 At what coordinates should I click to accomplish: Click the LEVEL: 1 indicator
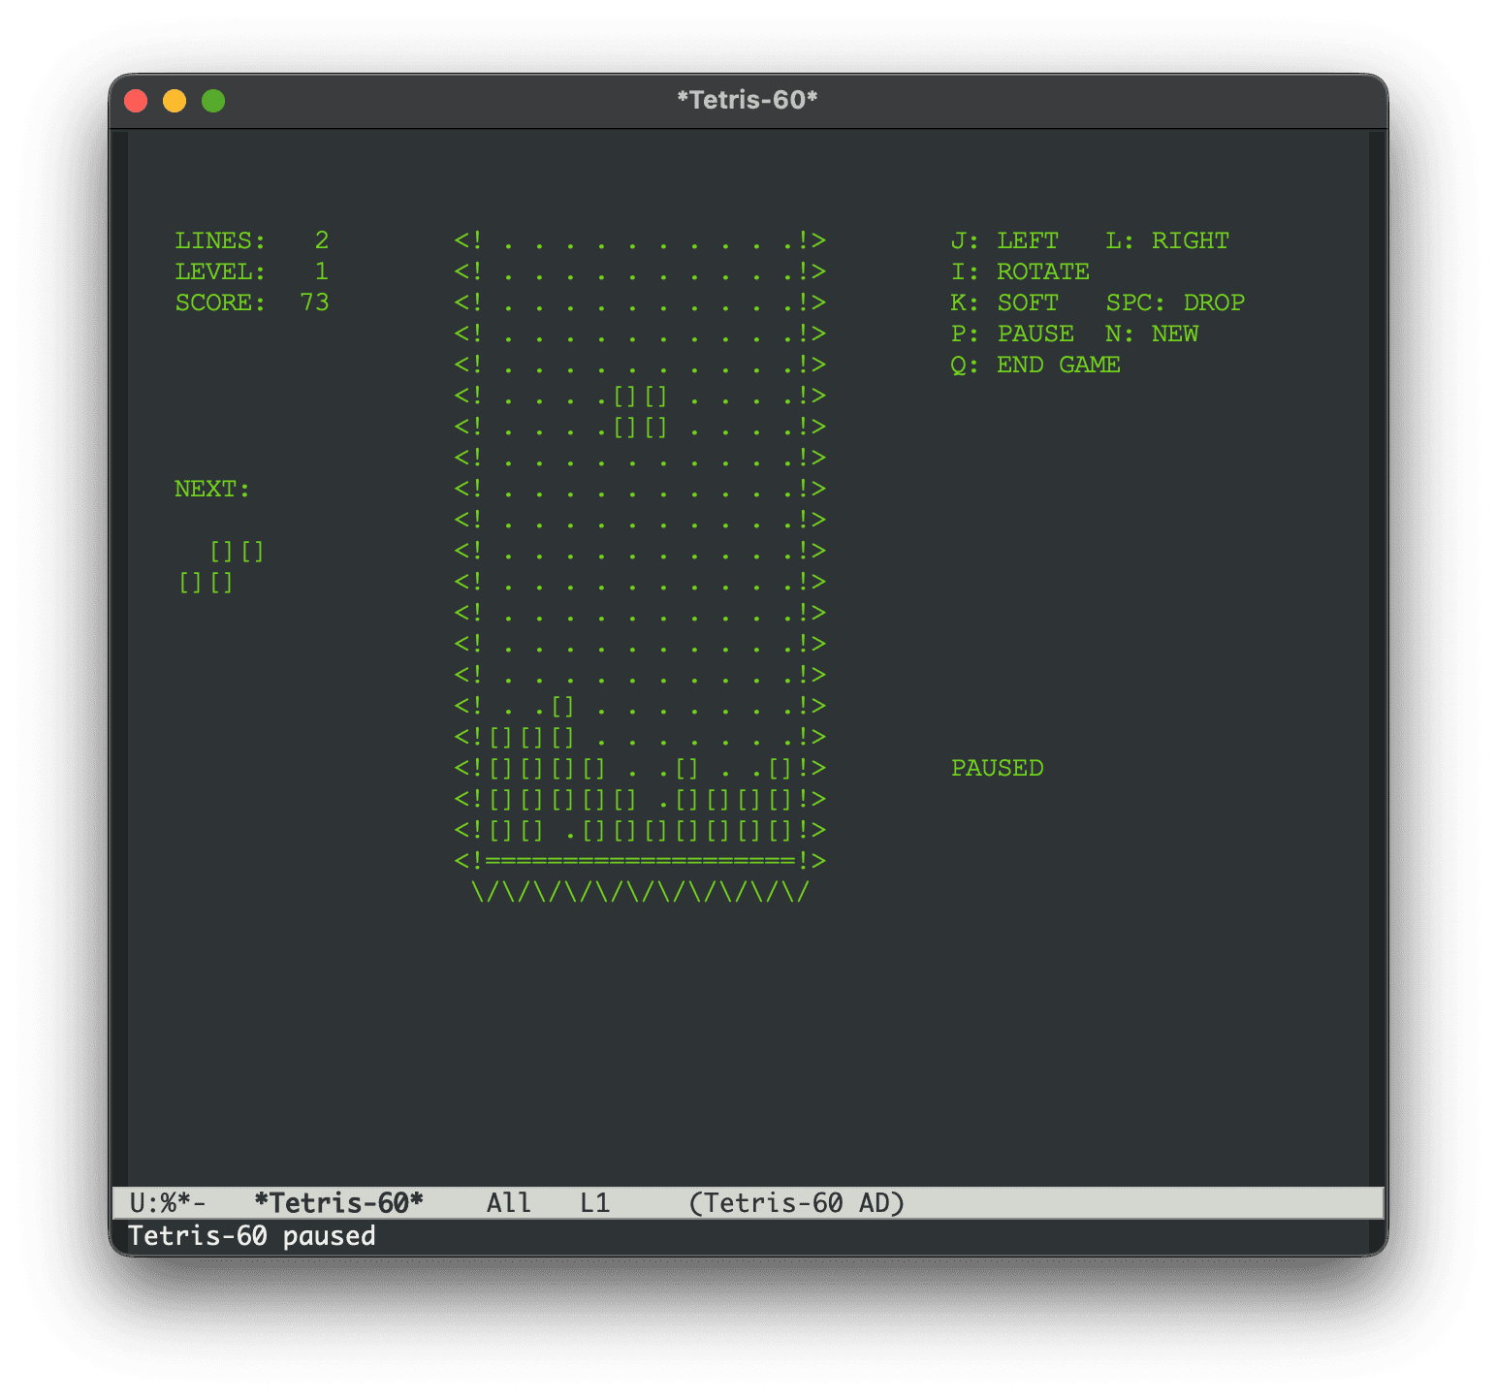pyautogui.click(x=252, y=271)
